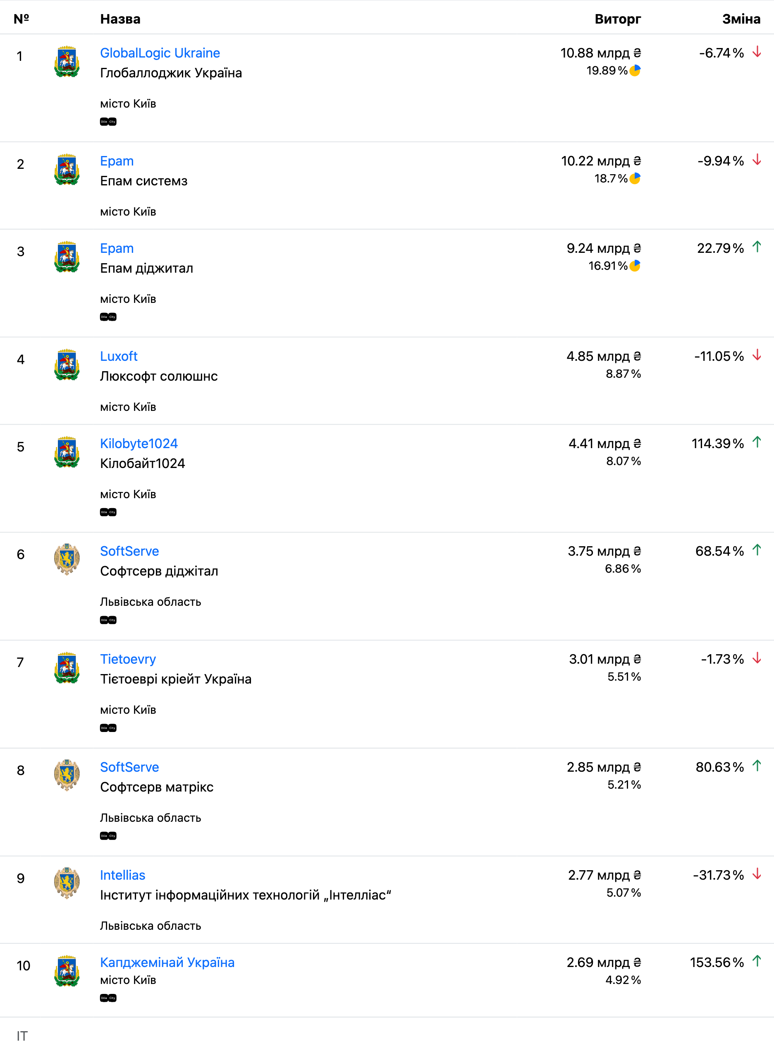
Task: Click the Kyiv coat of arms next to Luxoft
Action: pyautogui.click(x=67, y=365)
